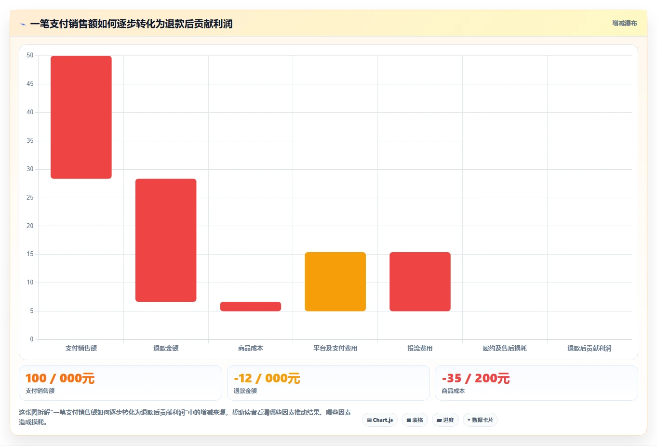Click the y-axis value 0
The image size is (657, 446).
[32, 339]
